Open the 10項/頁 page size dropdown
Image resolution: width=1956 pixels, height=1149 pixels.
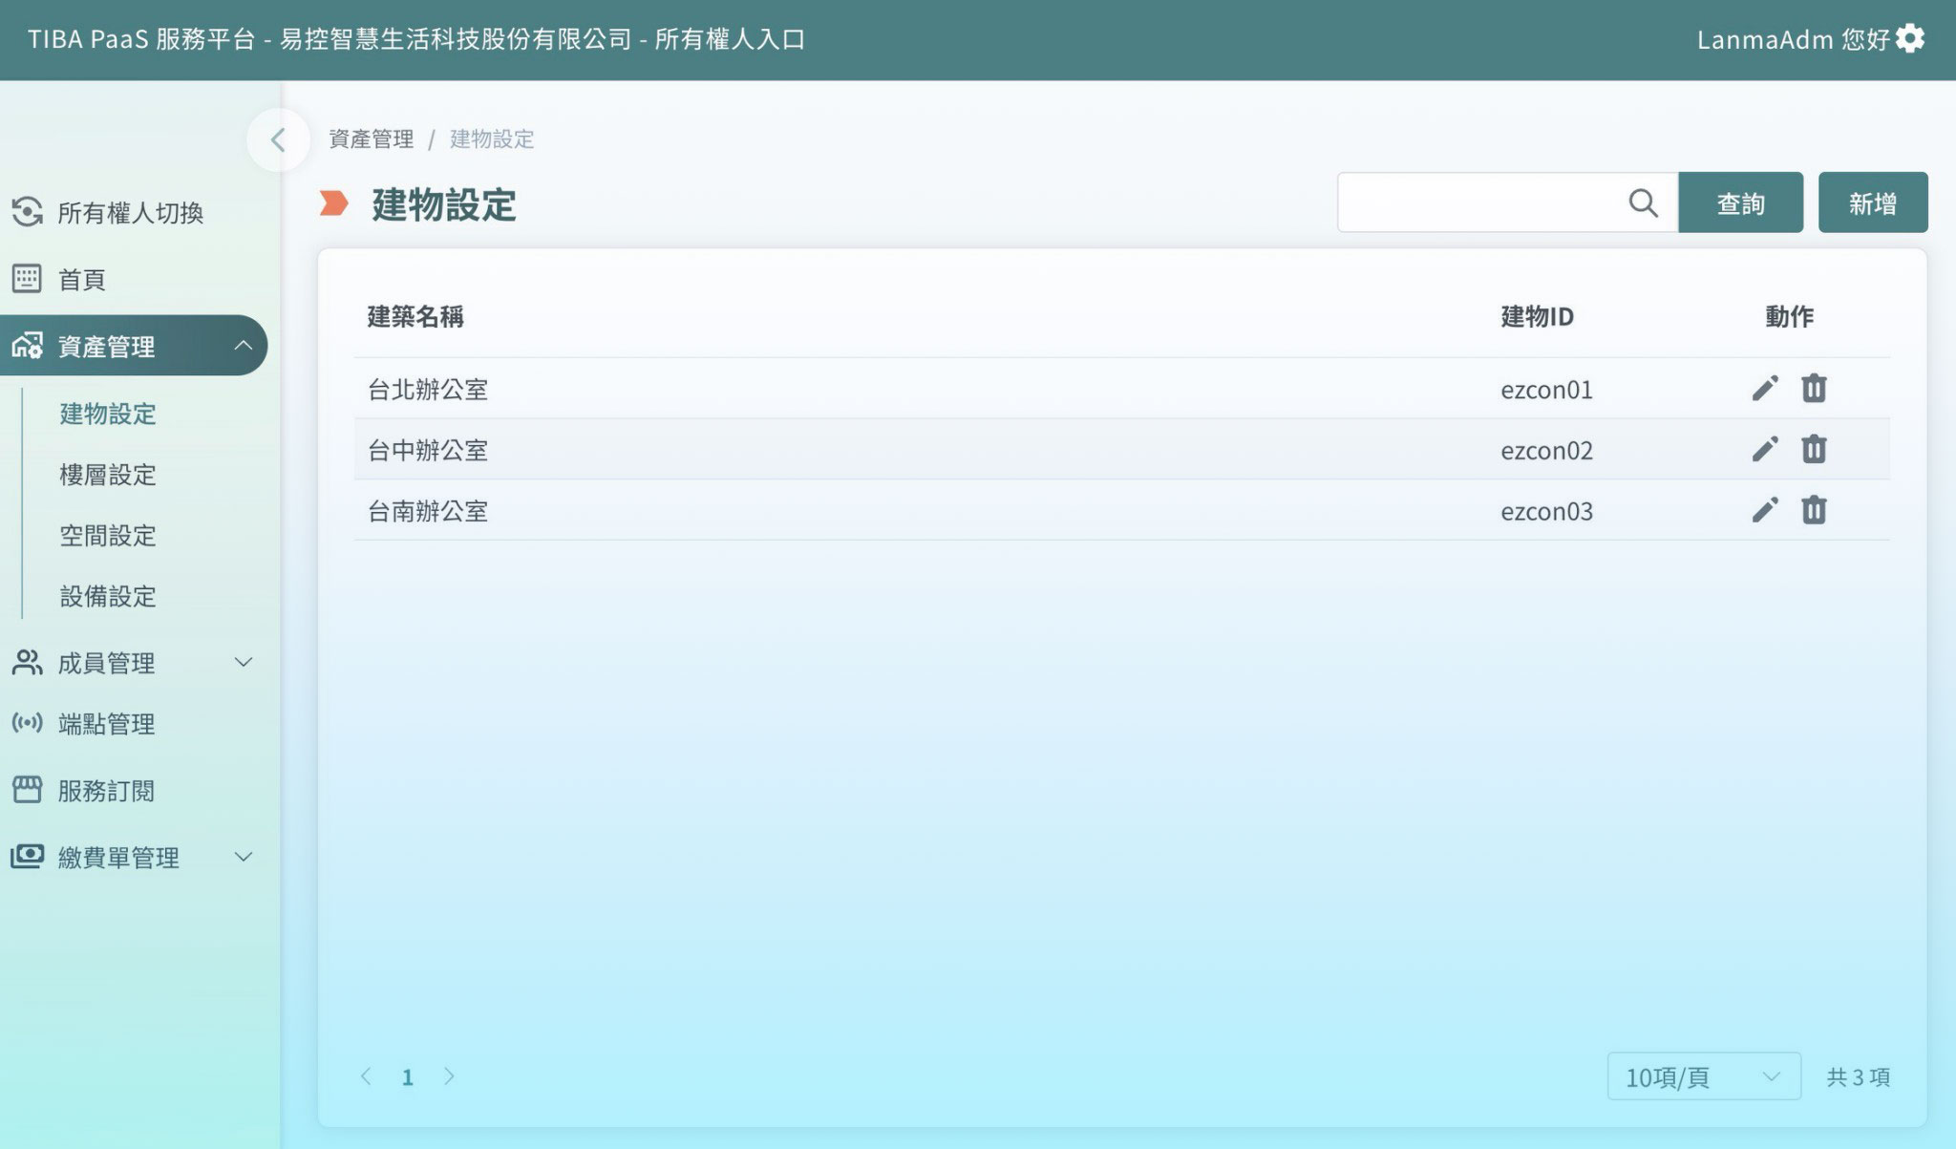[1703, 1077]
